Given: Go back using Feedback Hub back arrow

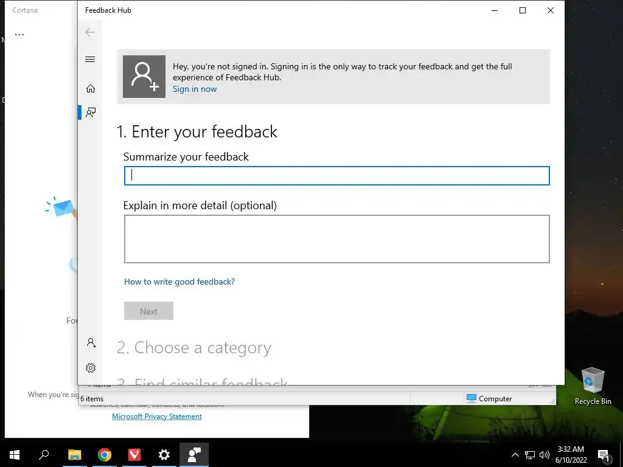Looking at the screenshot, I should pyautogui.click(x=90, y=32).
